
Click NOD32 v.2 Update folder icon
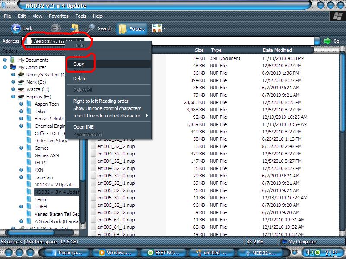coord(29,185)
